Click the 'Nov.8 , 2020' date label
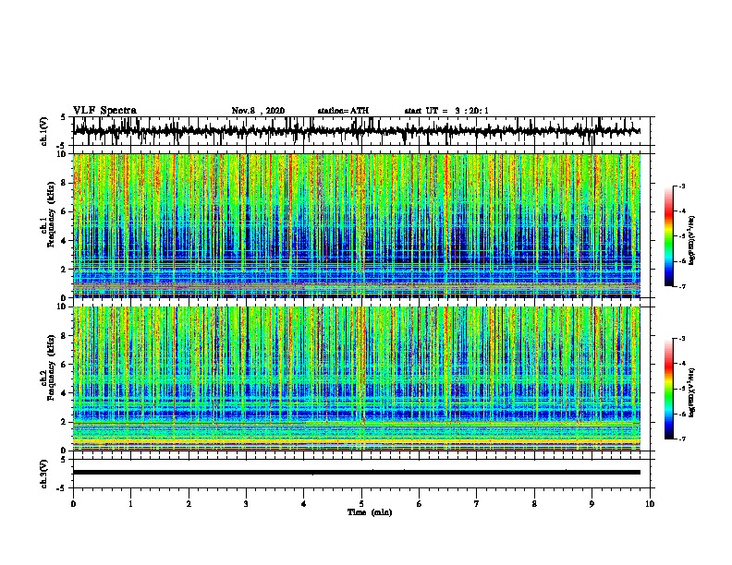Image resolution: width=732 pixels, height=565 pixels. (x=258, y=111)
